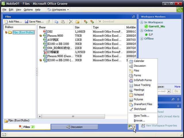184x138 pixels.
Task: Open the Options menu
Action: pos(28,10)
